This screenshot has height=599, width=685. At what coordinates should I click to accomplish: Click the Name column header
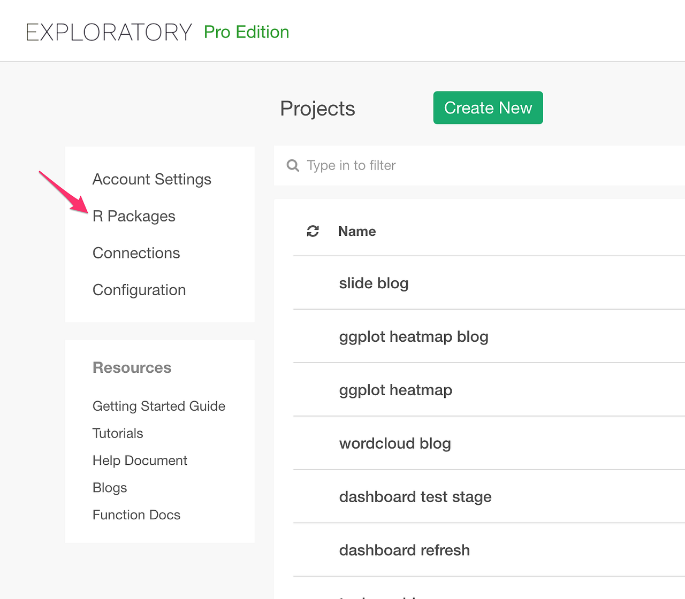357,231
